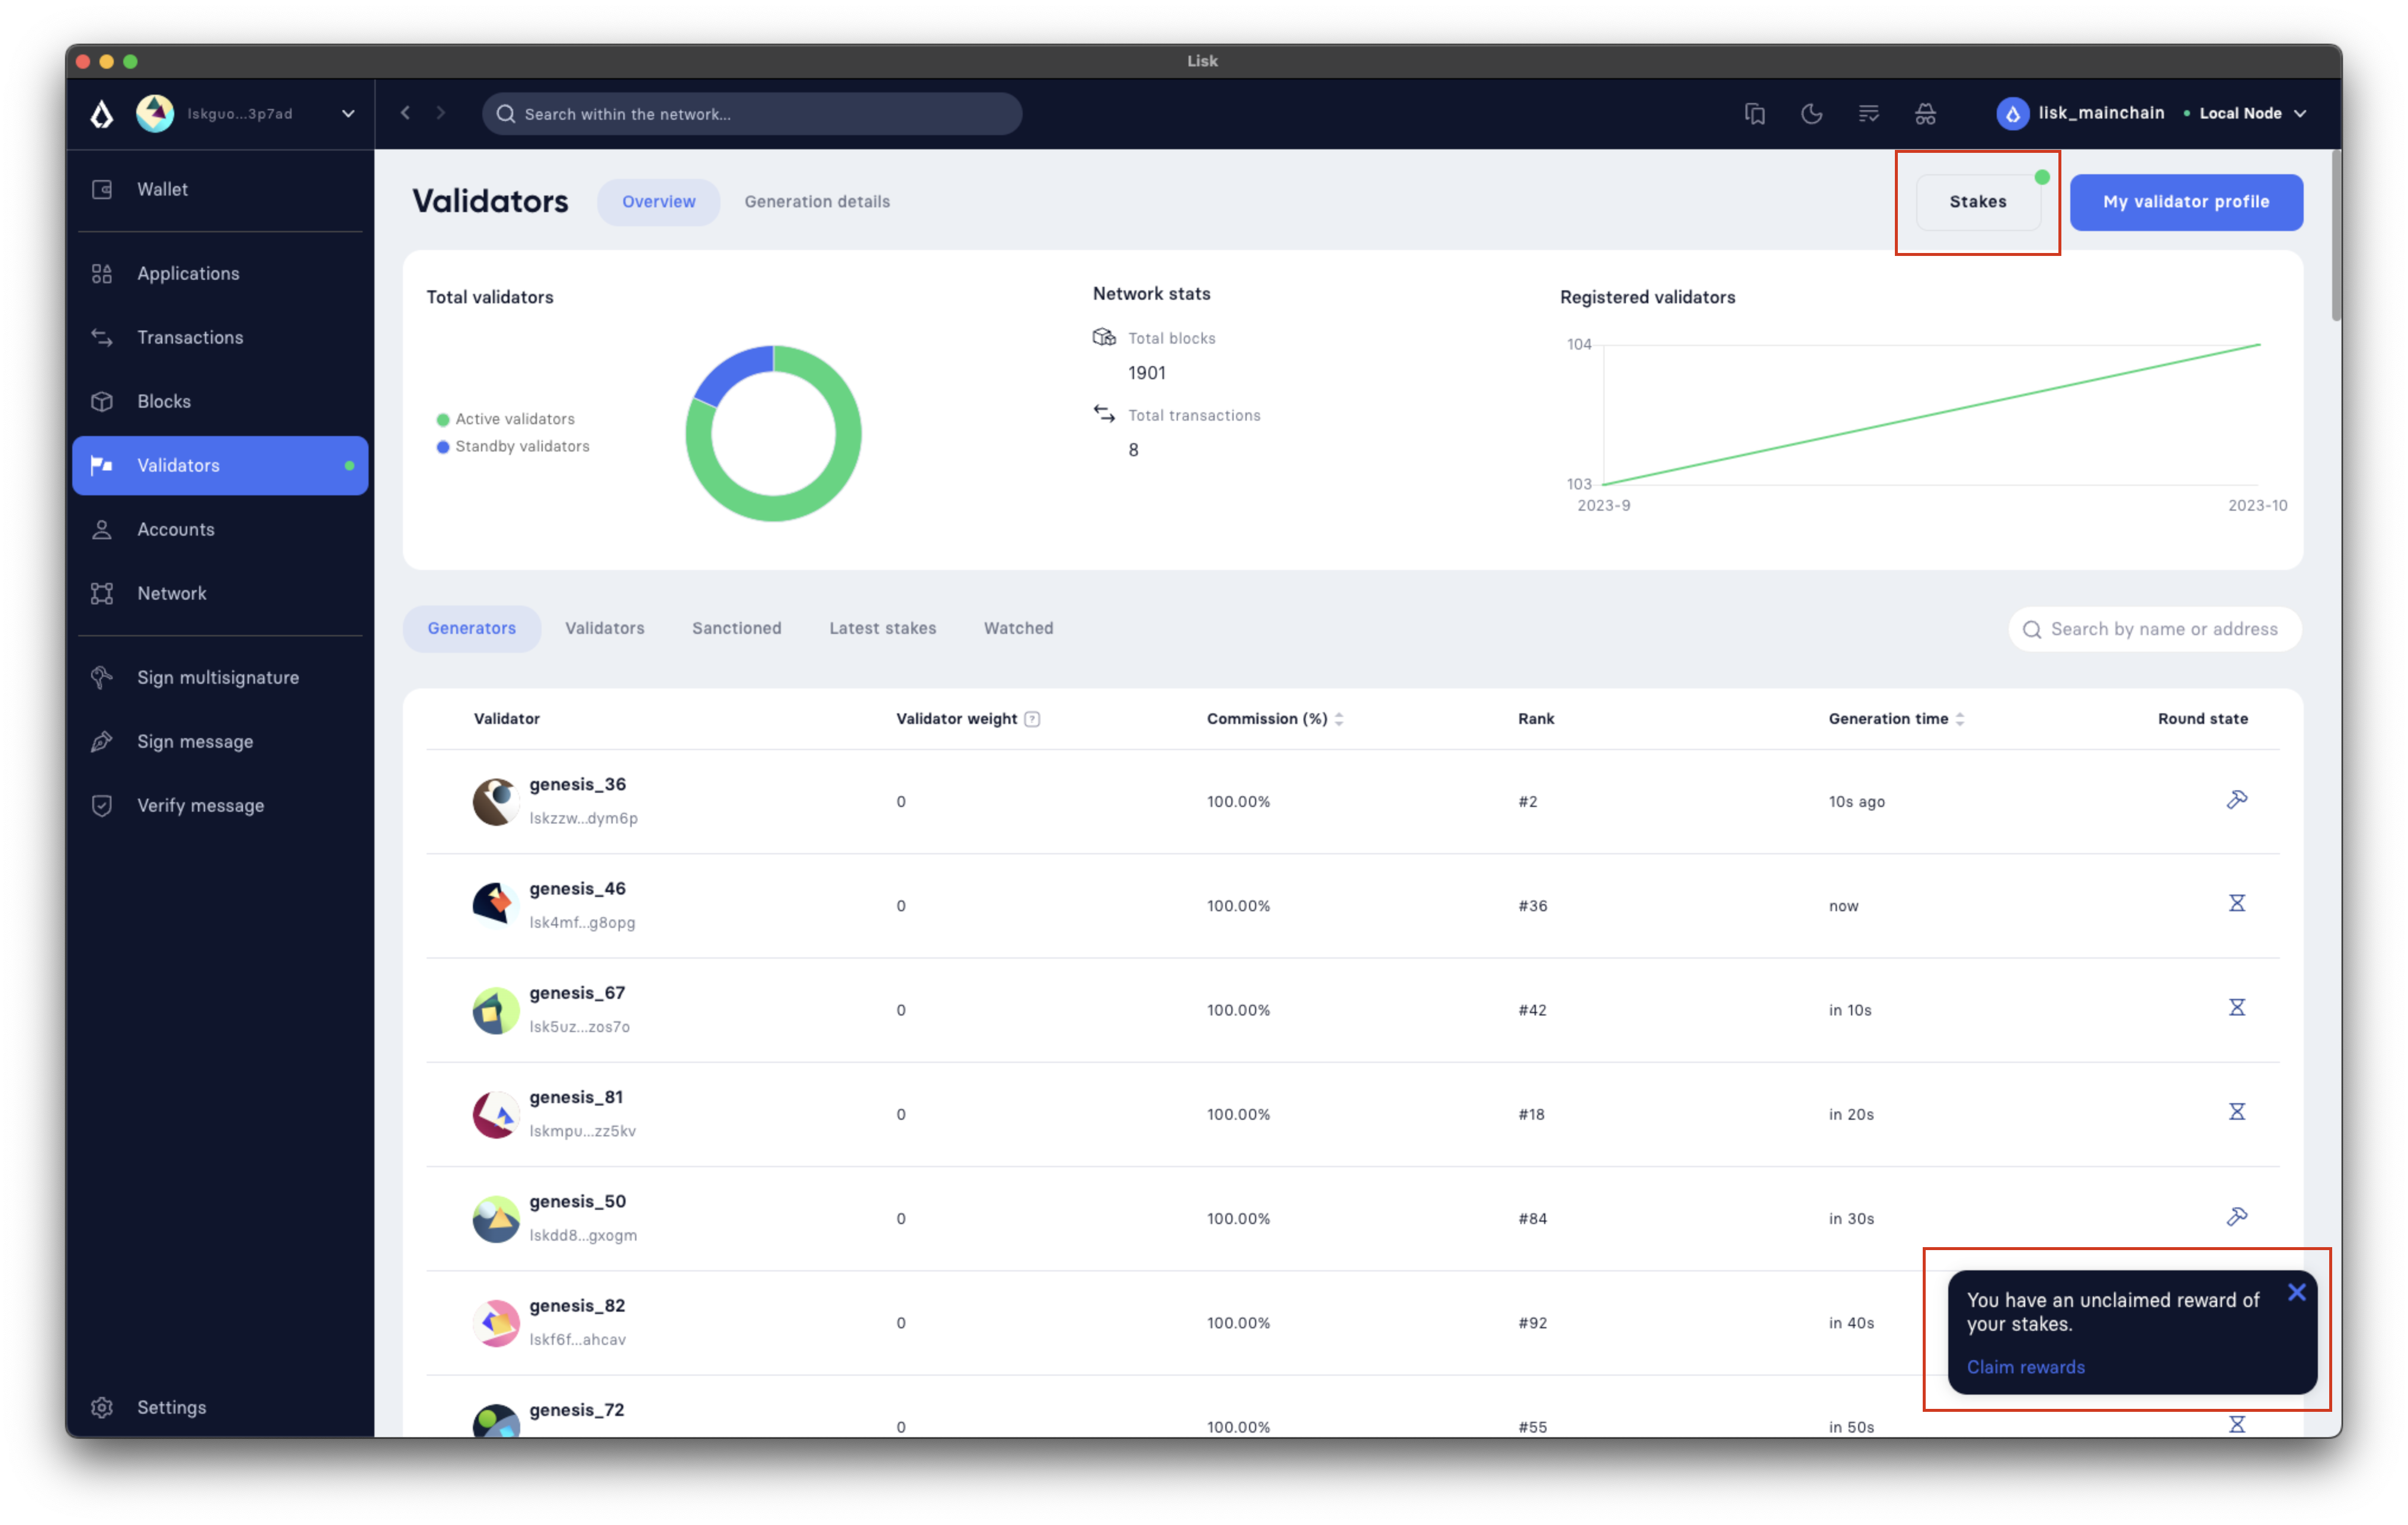Click genesis_81 hourglass round state icon
Image resolution: width=2408 pixels, height=1525 pixels.
2237,1111
